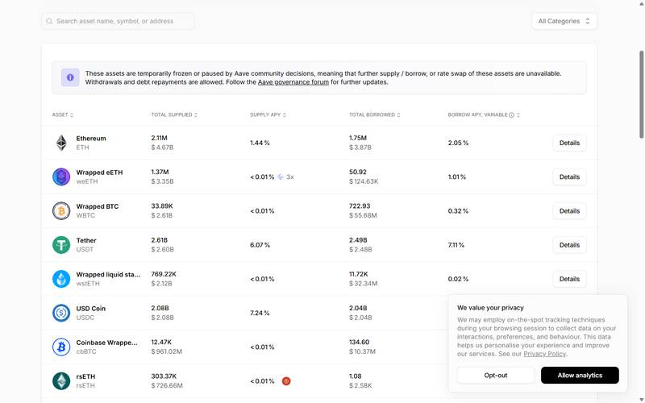
Task: Sort by Asset column header
Action: coord(63,114)
